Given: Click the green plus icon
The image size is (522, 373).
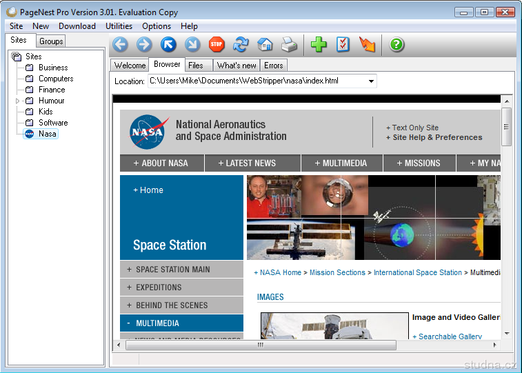Looking at the screenshot, I should pyautogui.click(x=319, y=45).
